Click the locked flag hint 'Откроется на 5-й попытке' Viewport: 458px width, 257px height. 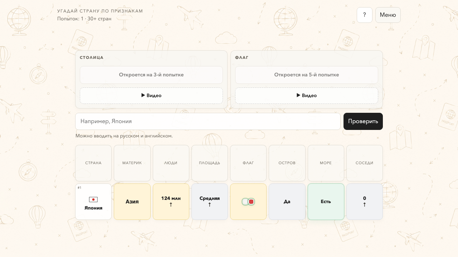tap(307, 75)
